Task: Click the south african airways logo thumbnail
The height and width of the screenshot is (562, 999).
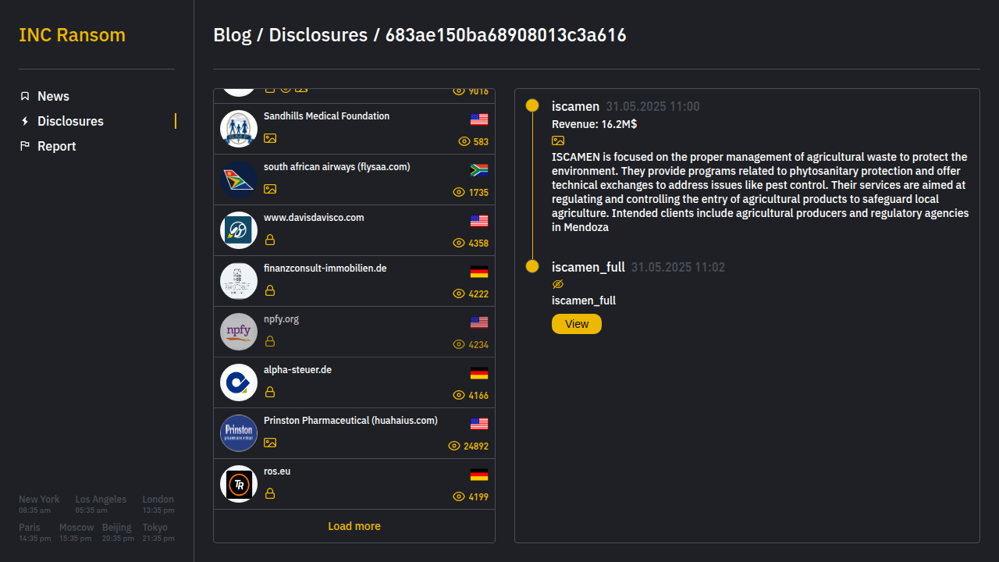Action: pos(239,180)
